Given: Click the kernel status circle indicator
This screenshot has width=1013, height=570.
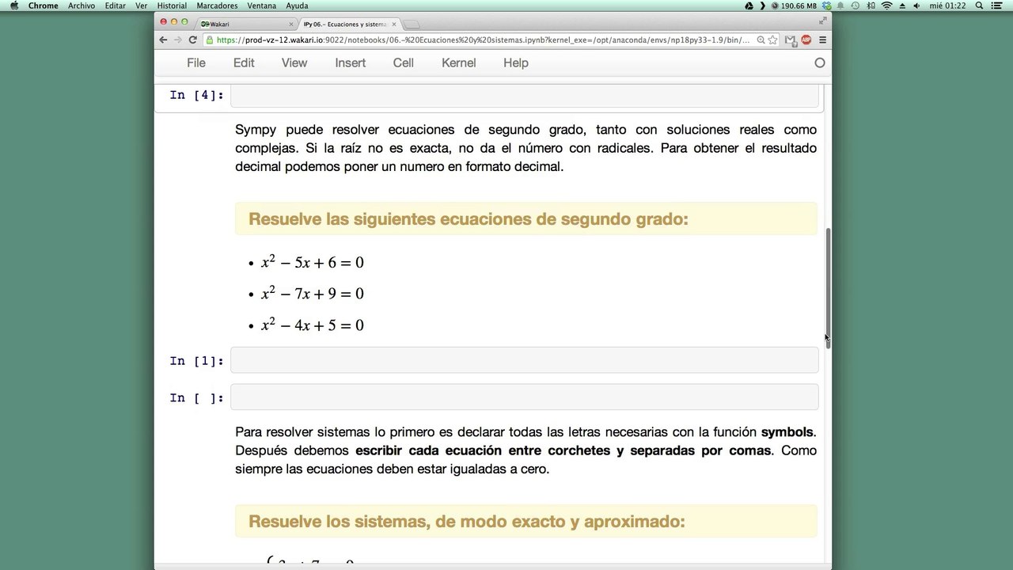Looking at the screenshot, I should tap(820, 63).
